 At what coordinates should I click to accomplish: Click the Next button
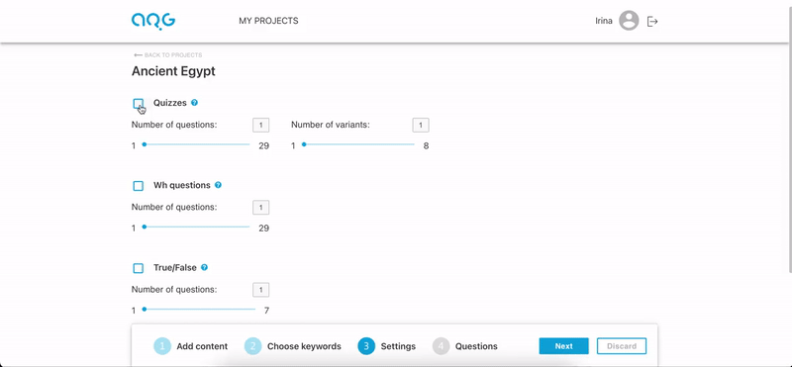click(563, 346)
